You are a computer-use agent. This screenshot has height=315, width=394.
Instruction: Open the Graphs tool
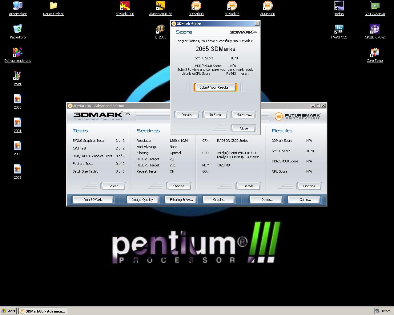click(x=220, y=200)
